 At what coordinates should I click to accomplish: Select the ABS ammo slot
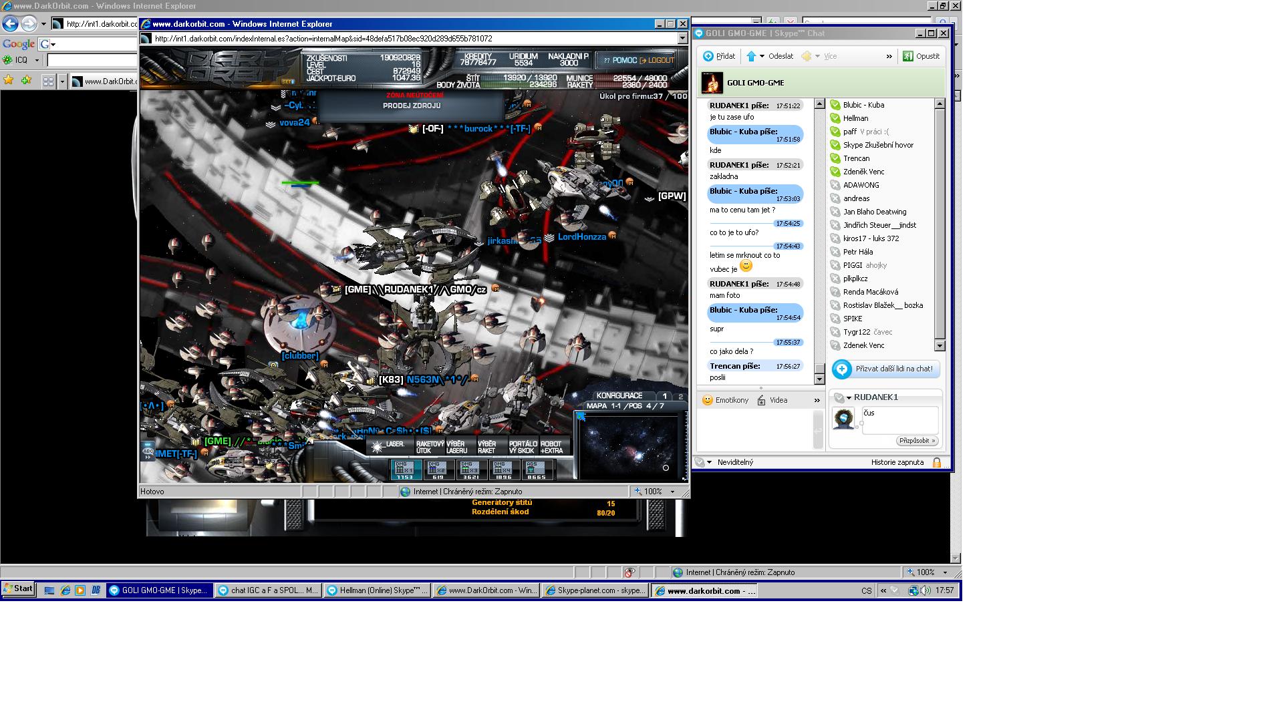pyautogui.click(x=536, y=470)
